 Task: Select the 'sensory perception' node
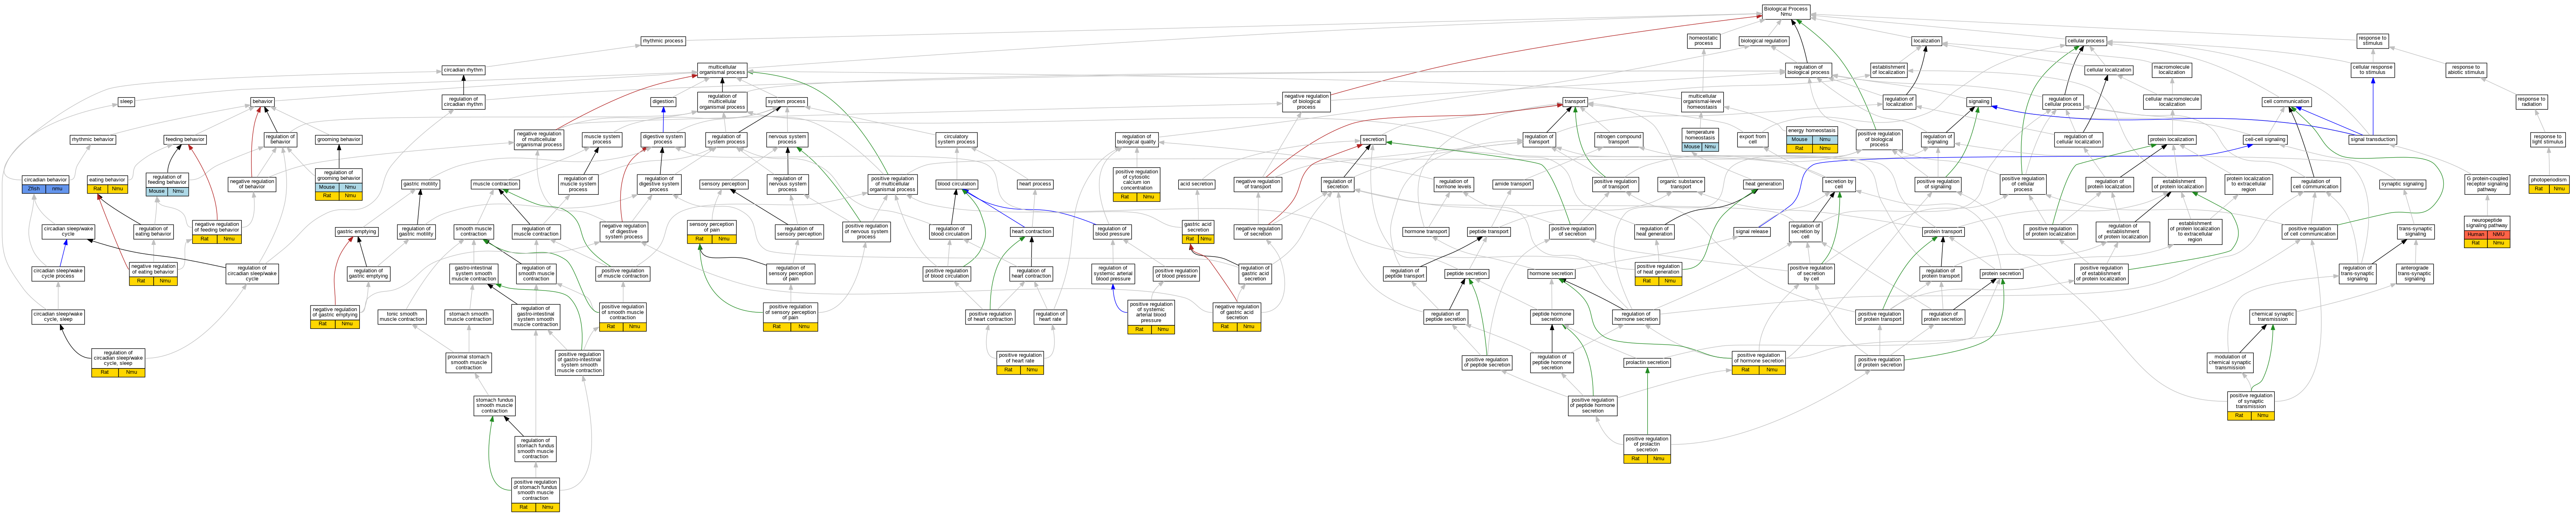coord(723,184)
